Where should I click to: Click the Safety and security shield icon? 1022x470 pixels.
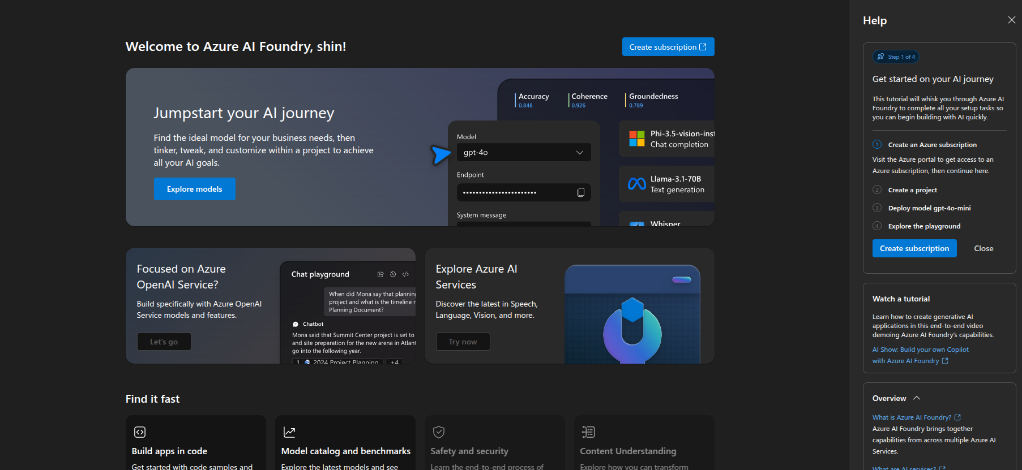point(439,432)
